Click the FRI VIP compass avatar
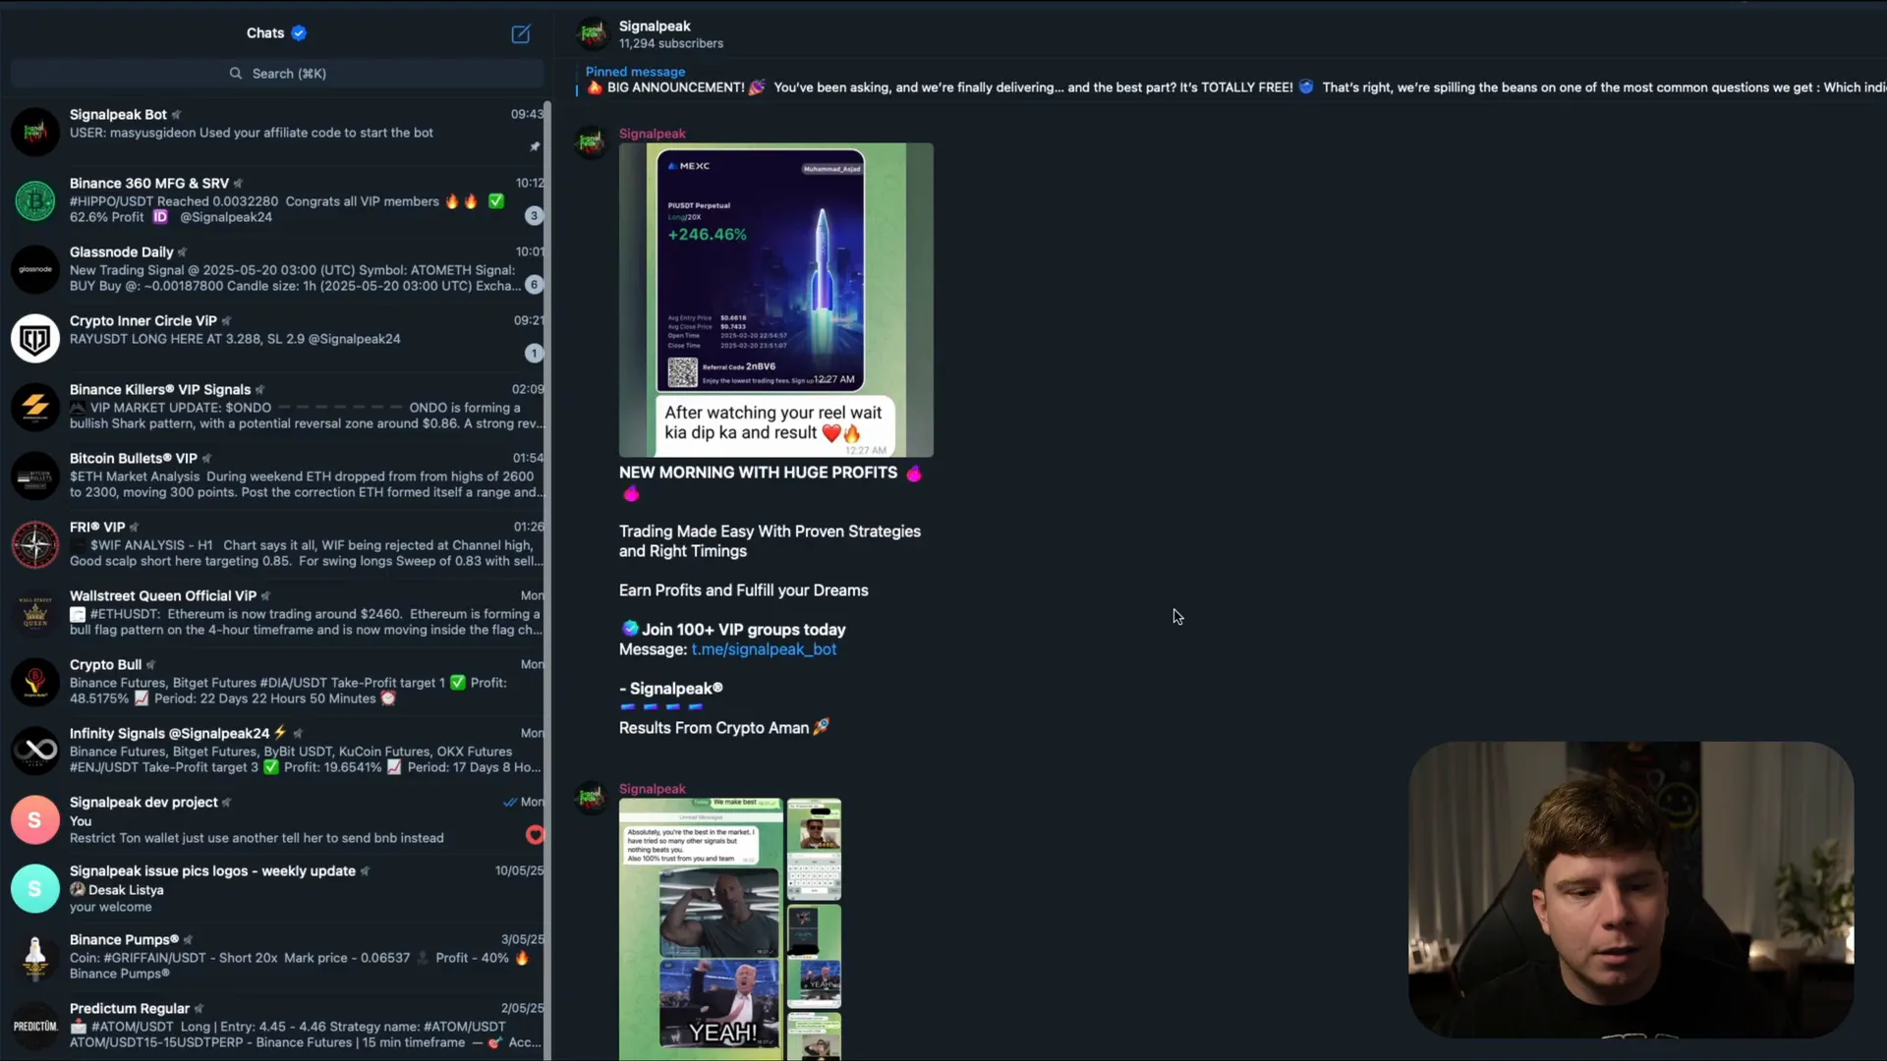1887x1061 pixels. point(35,544)
